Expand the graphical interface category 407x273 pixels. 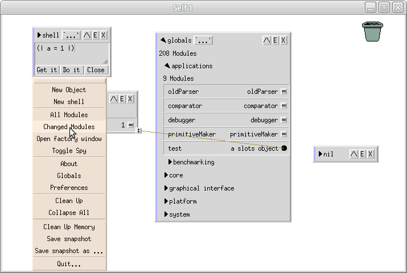[166, 188]
